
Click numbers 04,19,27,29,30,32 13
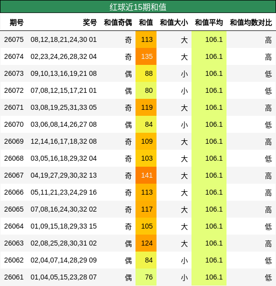[63, 175]
